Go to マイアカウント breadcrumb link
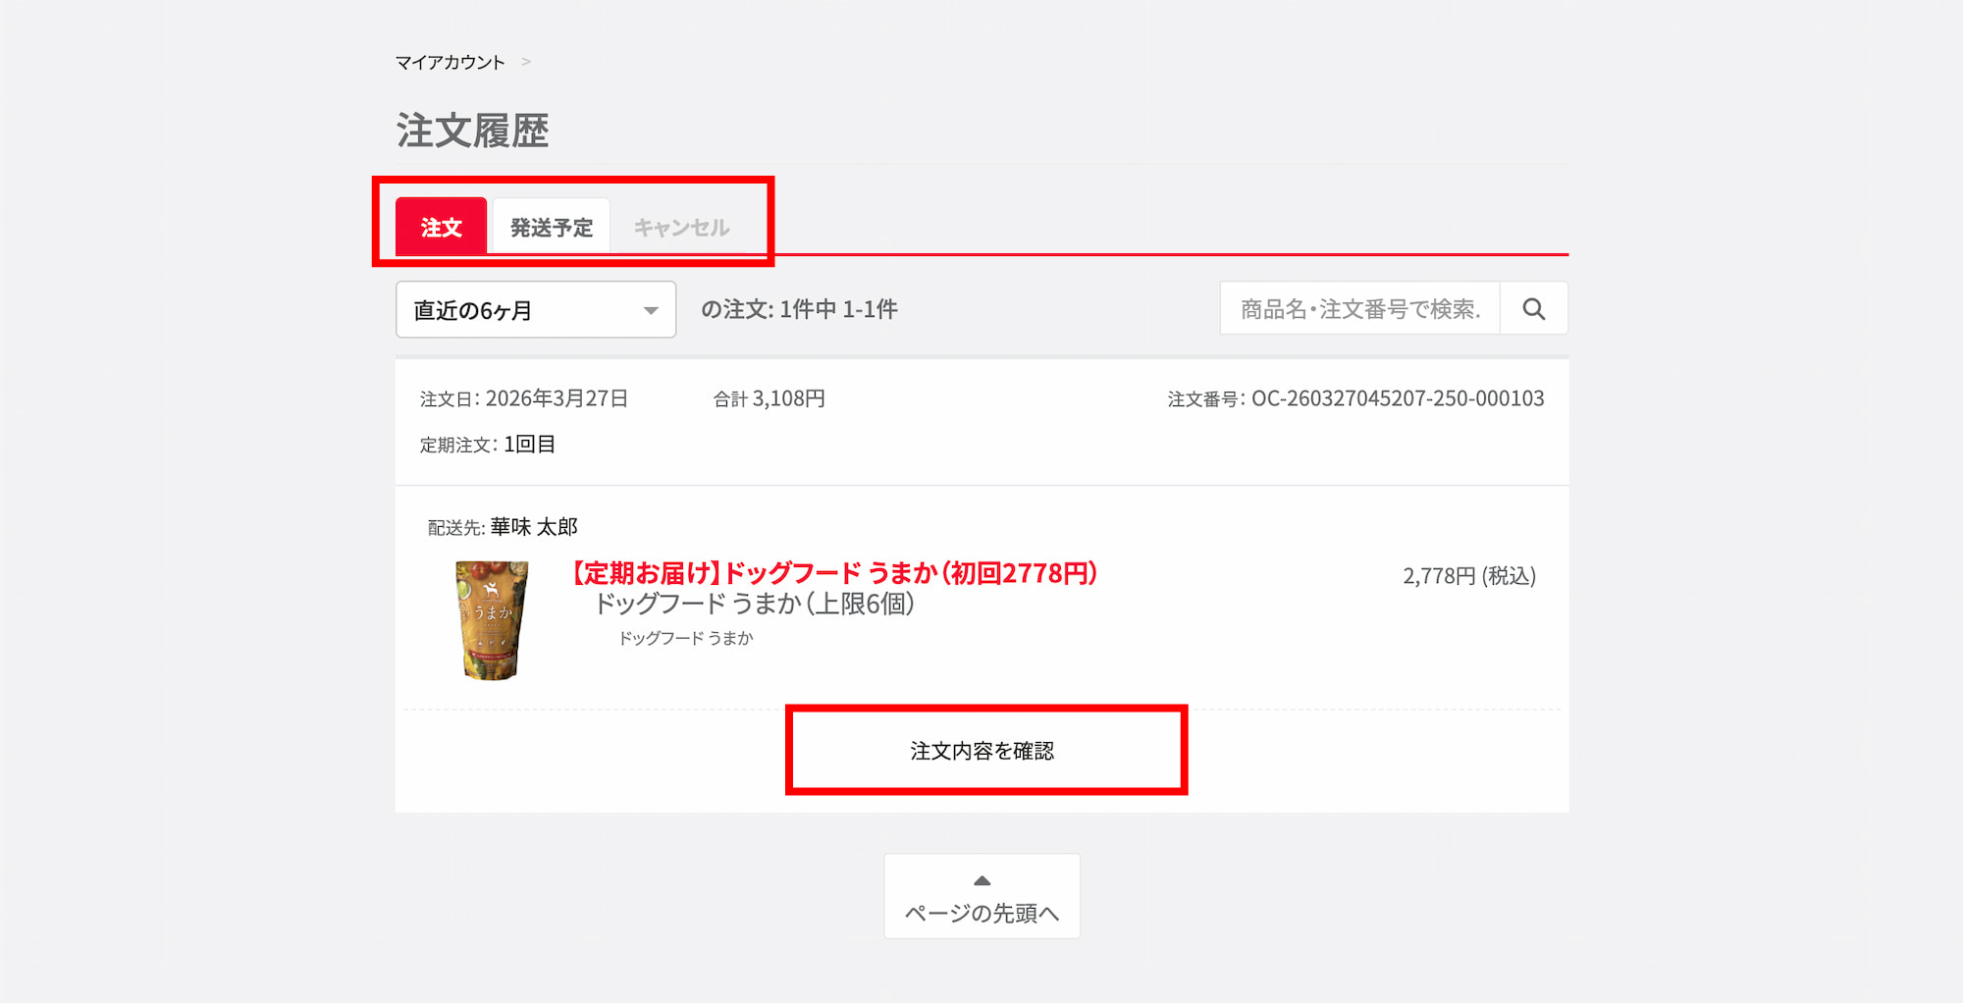This screenshot has width=1963, height=1003. pyautogui.click(x=450, y=63)
